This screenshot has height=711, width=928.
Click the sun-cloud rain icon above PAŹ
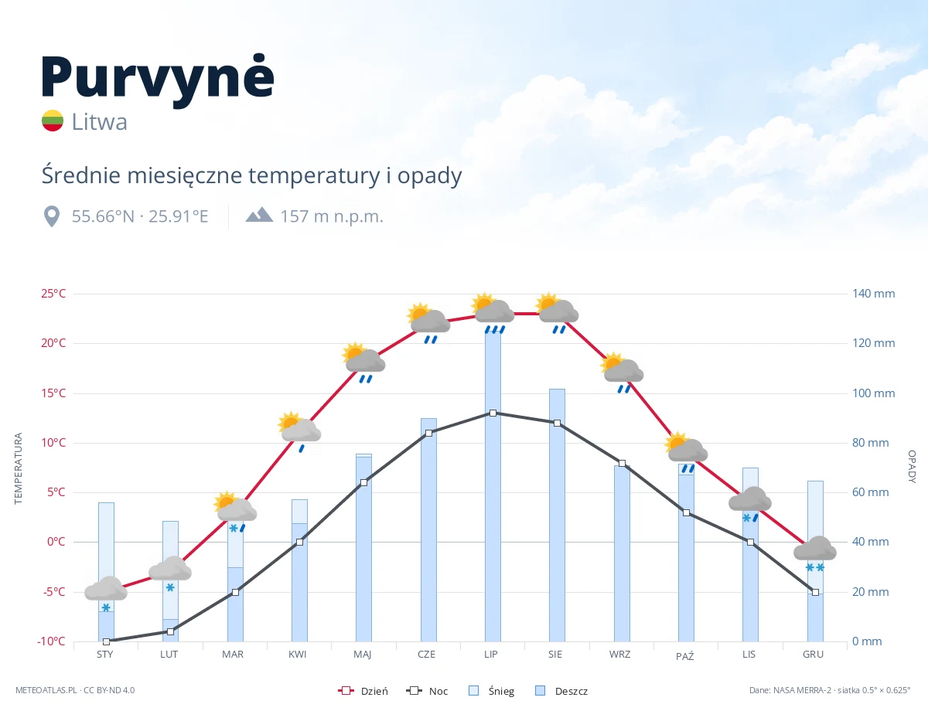[686, 452]
